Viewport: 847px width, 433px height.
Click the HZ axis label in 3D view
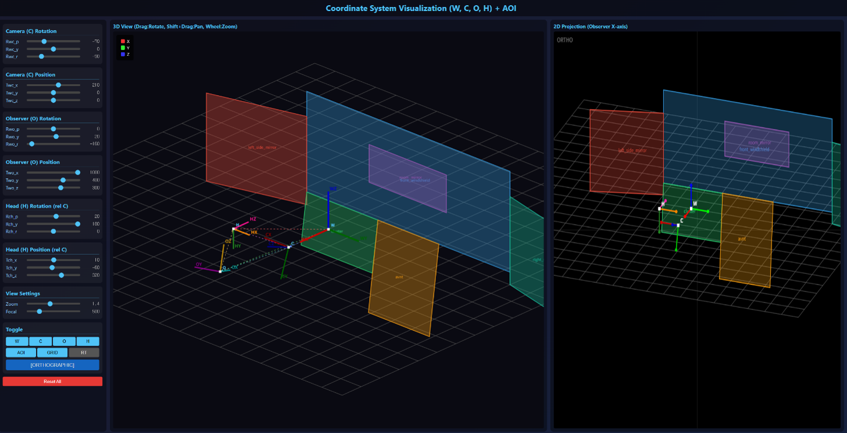pyautogui.click(x=253, y=219)
